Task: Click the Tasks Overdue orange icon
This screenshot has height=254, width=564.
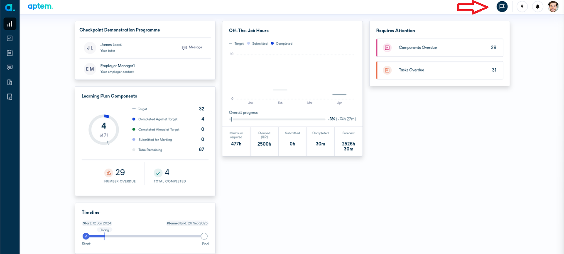Action: pos(387,70)
